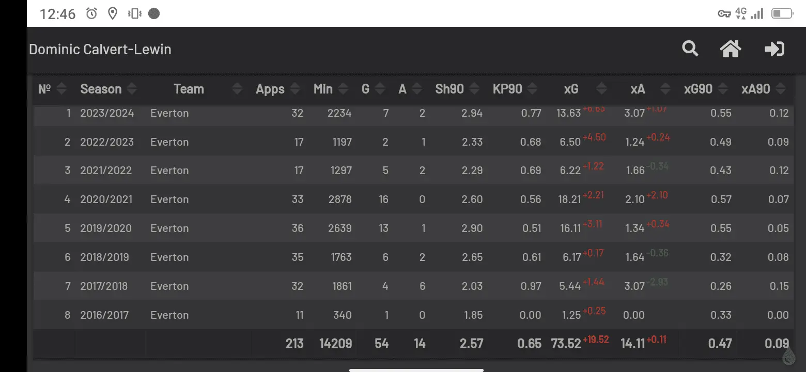Sort by Min column sort arrows
The width and height of the screenshot is (806, 372).
[343, 89]
